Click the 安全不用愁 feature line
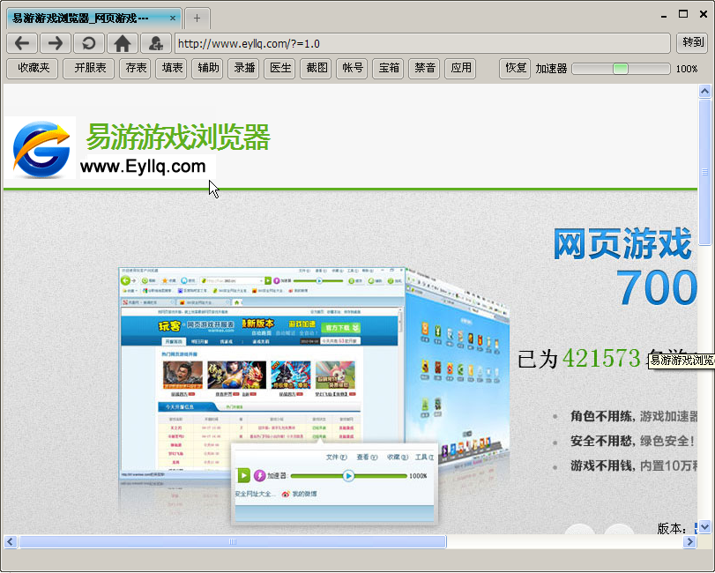This screenshot has width=715, height=573. 632,441
